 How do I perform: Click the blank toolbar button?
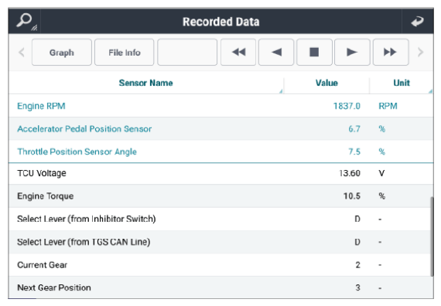pos(187,53)
